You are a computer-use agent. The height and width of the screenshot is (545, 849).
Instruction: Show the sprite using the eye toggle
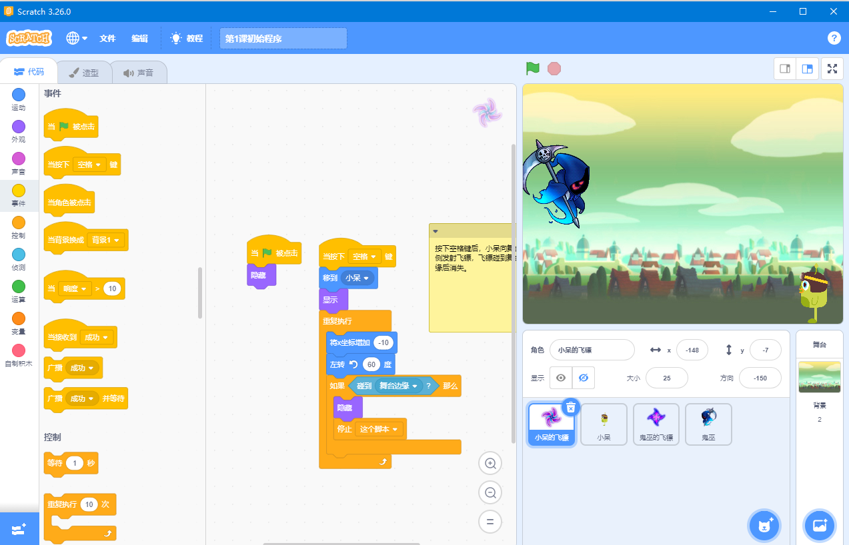560,378
